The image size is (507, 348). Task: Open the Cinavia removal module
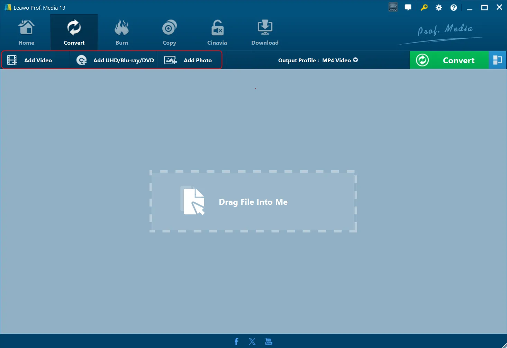217,33
